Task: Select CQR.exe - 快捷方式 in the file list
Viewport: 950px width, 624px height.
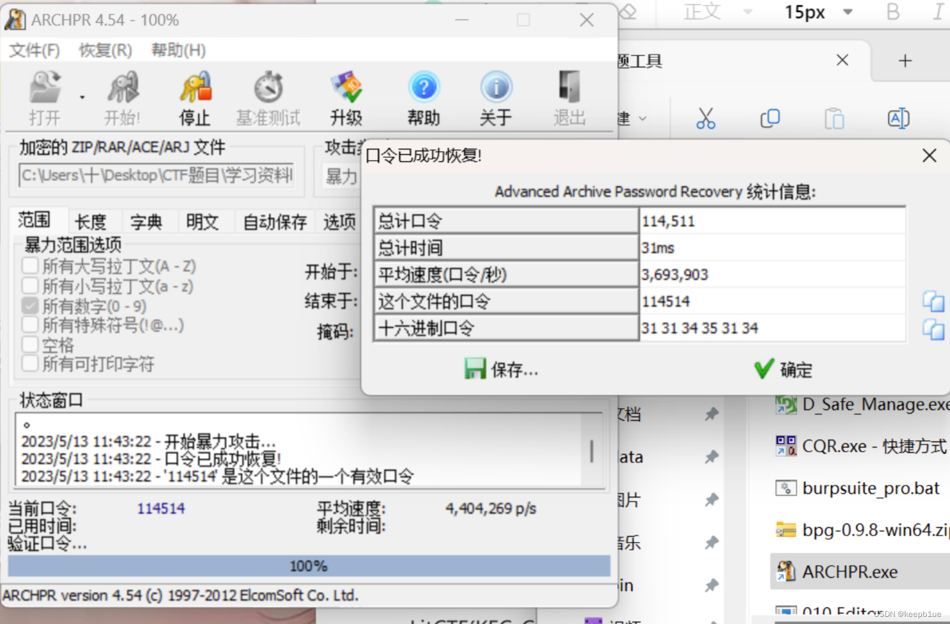Action: 860,446
